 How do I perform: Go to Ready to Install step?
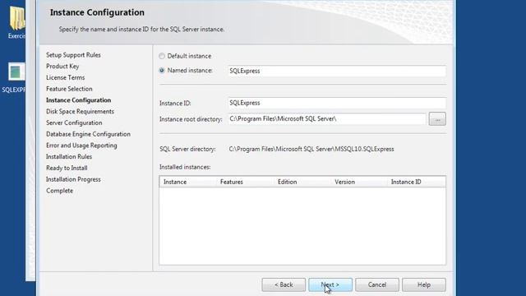[x=67, y=168]
